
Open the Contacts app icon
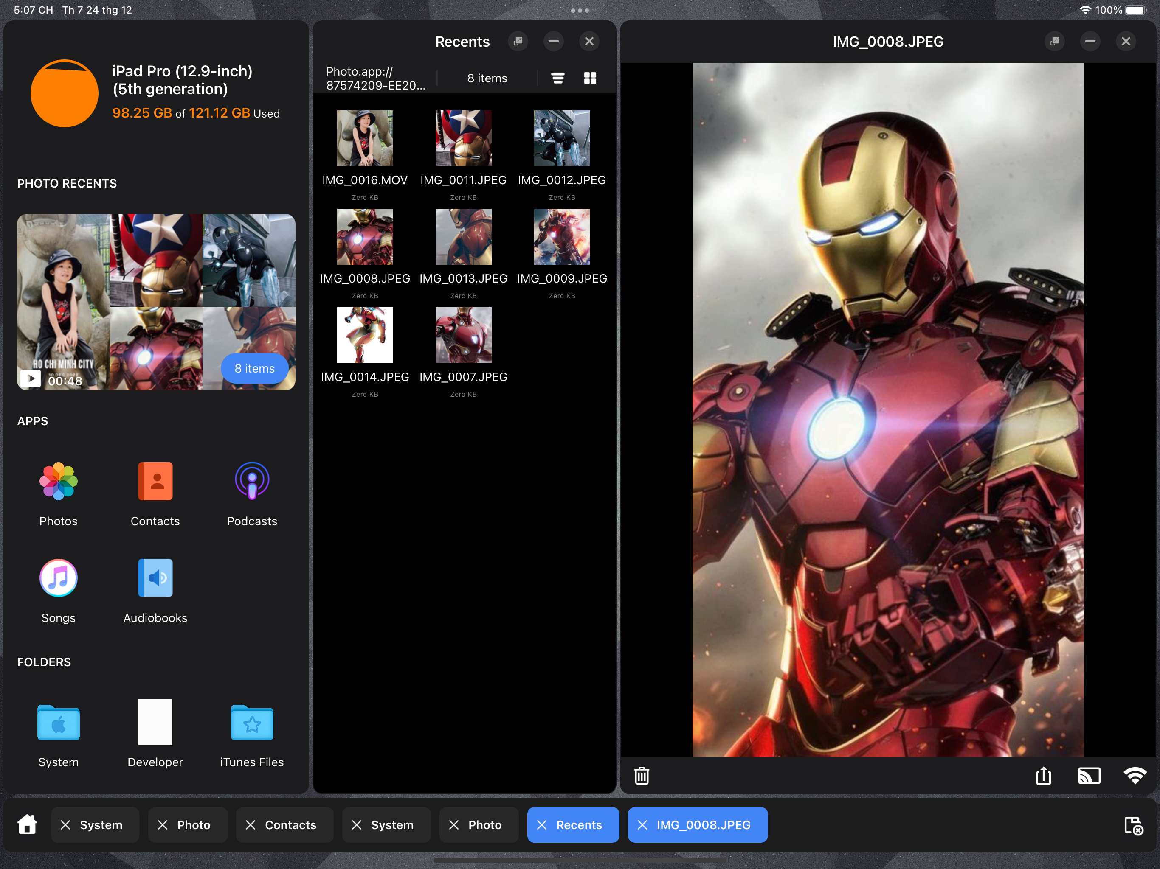[x=155, y=481]
